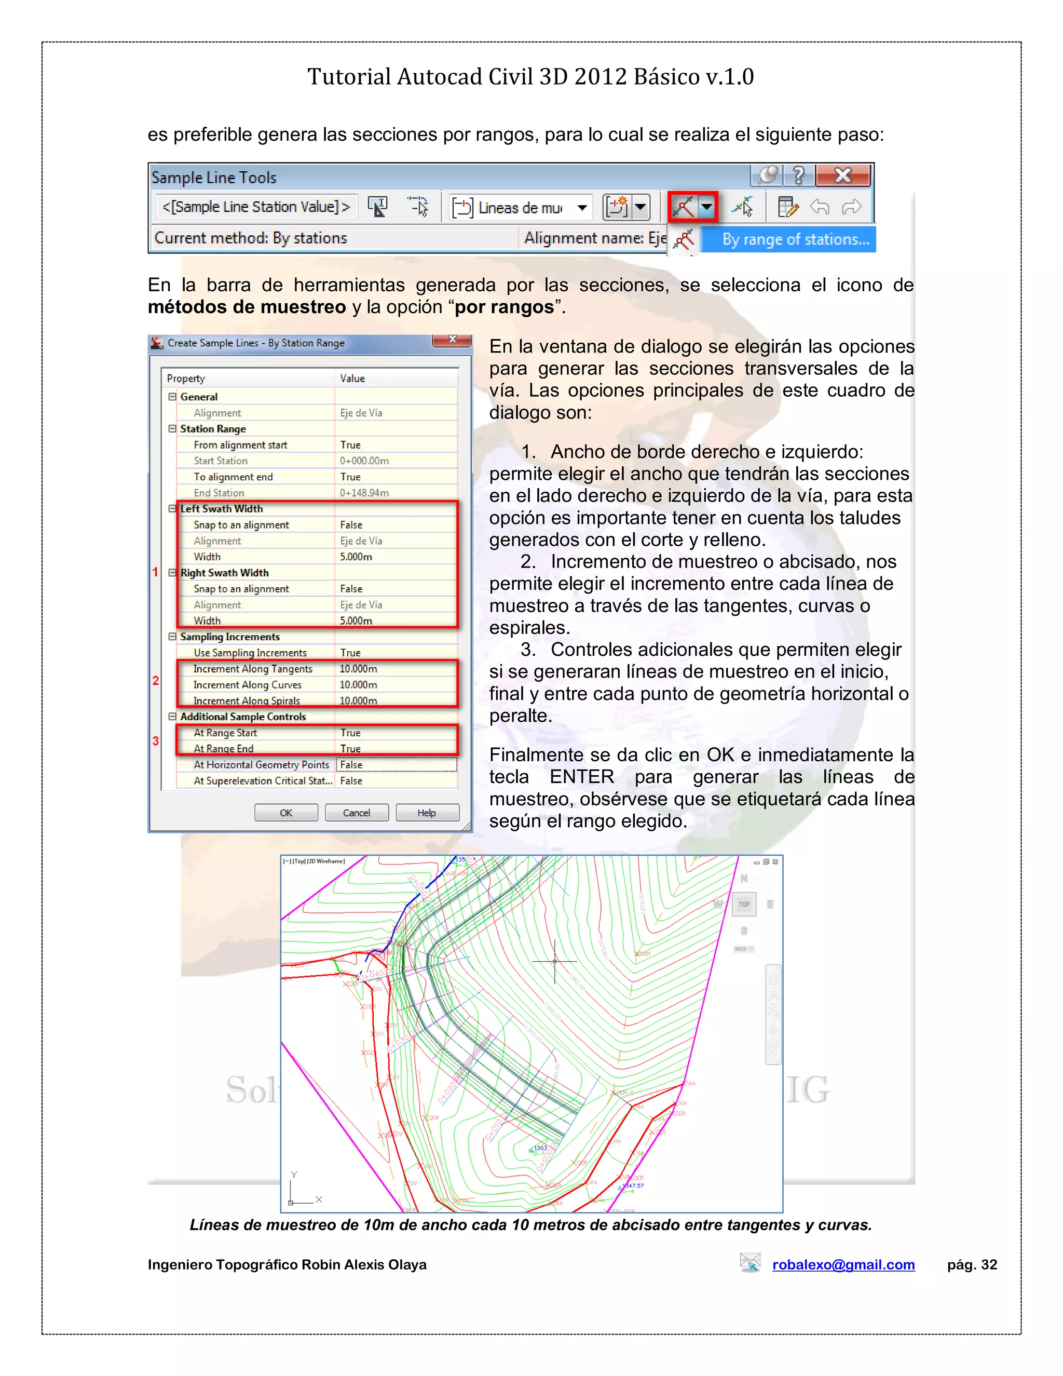Image resolution: width=1063 pixels, height=1376 pixels.
Task: Open the create sample line group dropdown arrow
Action: pyautogui.click(x=641, y=207)
